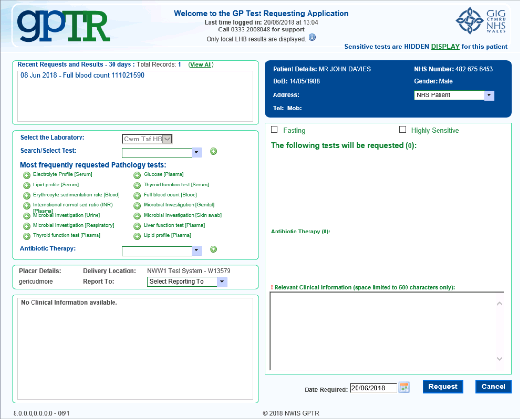This screenshot has width=520, height=419.
Task: Add Full blood count [Blood] test
Action: [137, 195]
